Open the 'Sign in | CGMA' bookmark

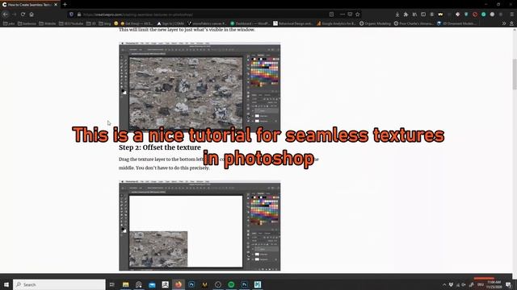(170, 23)
